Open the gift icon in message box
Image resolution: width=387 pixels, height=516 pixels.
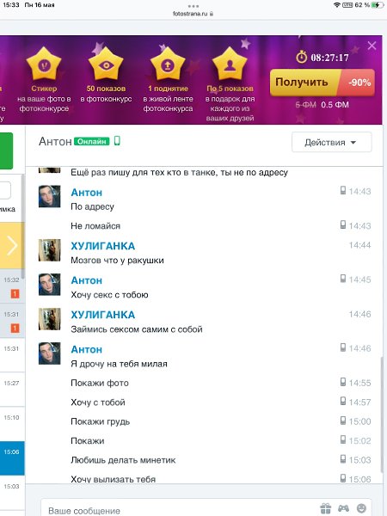click(x=325, y=508)
